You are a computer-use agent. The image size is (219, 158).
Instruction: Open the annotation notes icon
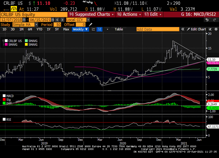click(x=210, y=29)
